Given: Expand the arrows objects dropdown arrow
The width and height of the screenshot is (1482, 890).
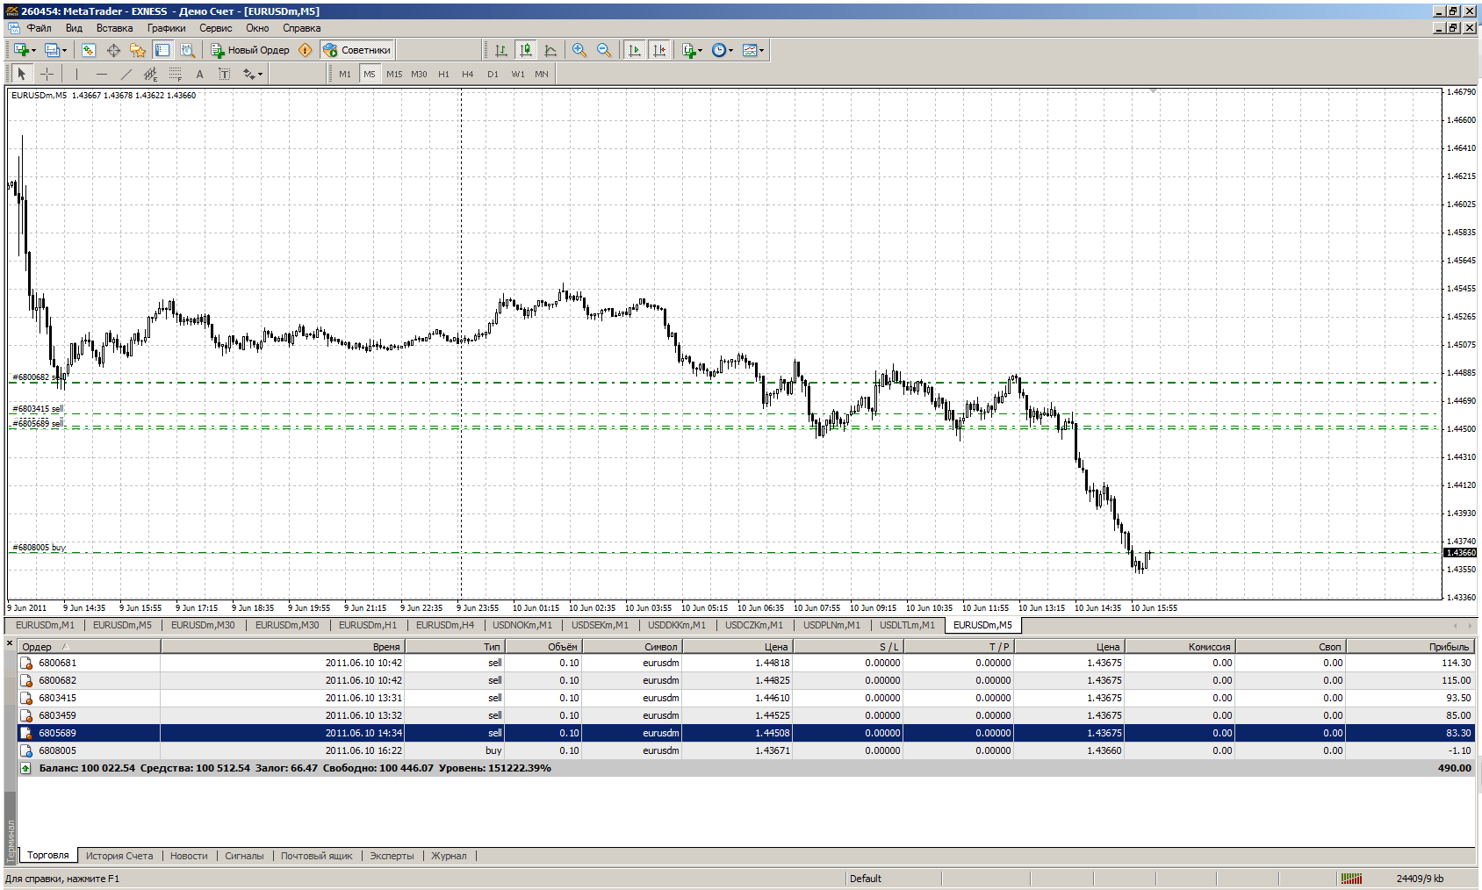Looking at the screenshot, I should point(261,75).
